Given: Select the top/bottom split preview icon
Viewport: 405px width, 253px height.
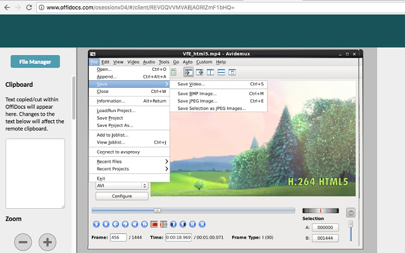Looking at the screenshot, I should pos(221,72).
